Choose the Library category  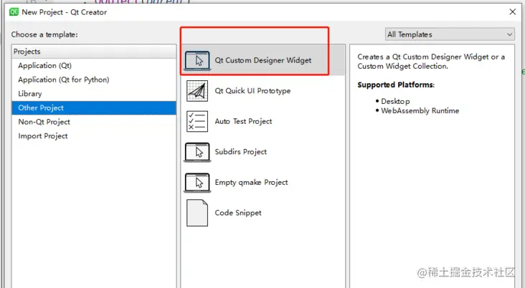point(94,94)
